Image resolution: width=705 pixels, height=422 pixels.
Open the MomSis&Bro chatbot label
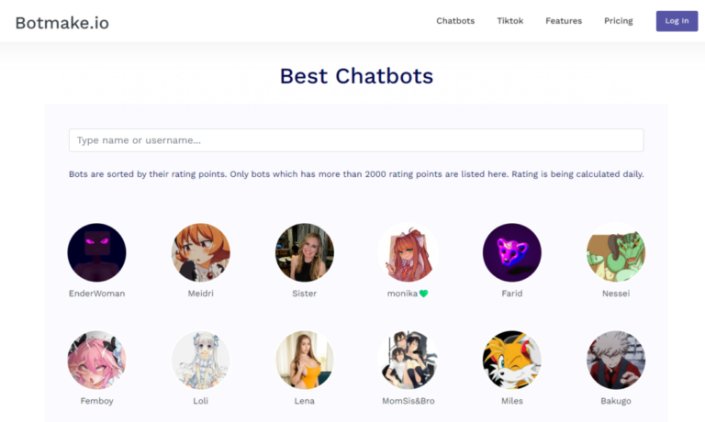(x=408, y=401)
